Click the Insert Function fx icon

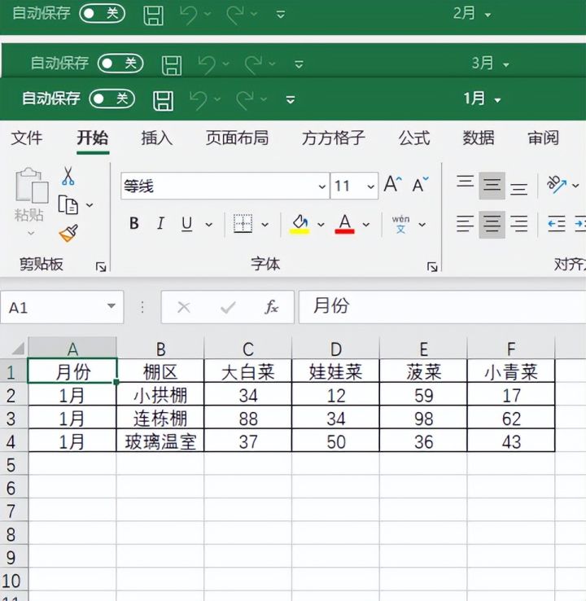coord(271,307)
